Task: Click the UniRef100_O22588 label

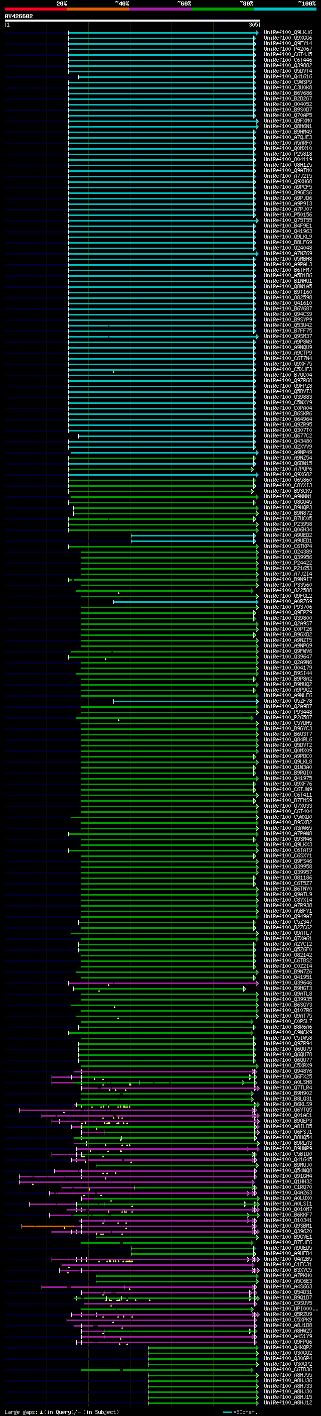Action: coord(288,590)
